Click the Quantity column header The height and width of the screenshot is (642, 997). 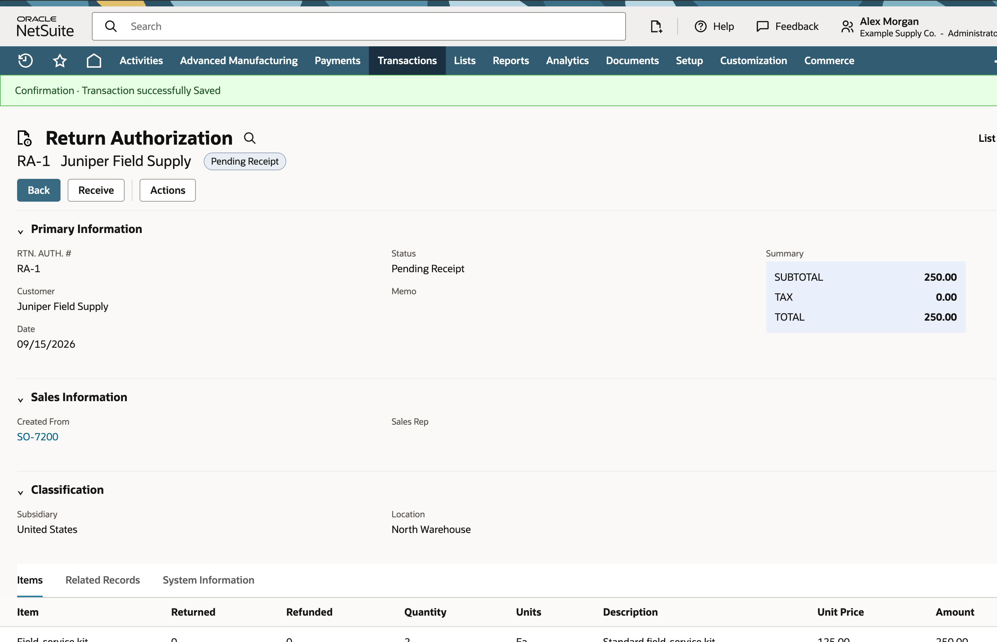click(x=425, y=612)
